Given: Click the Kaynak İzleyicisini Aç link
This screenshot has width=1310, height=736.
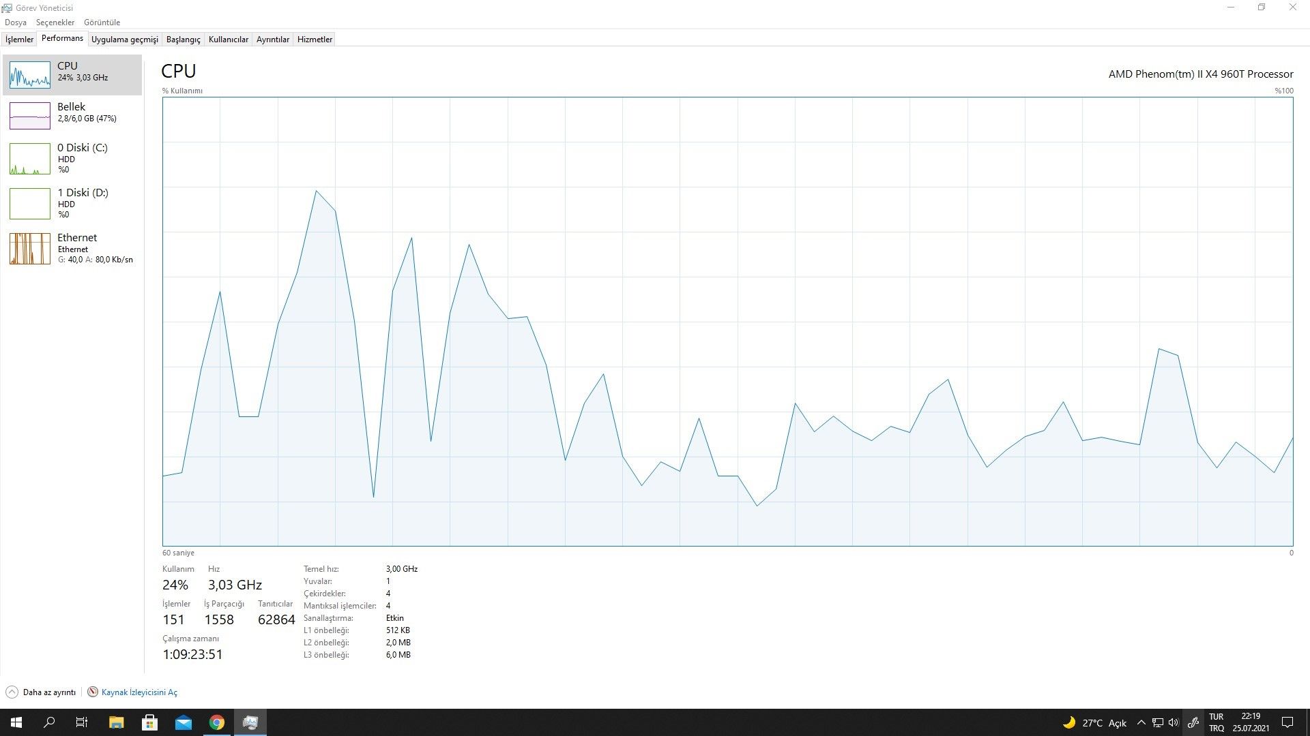Looking at the screenshot, I should click(139, 692).
